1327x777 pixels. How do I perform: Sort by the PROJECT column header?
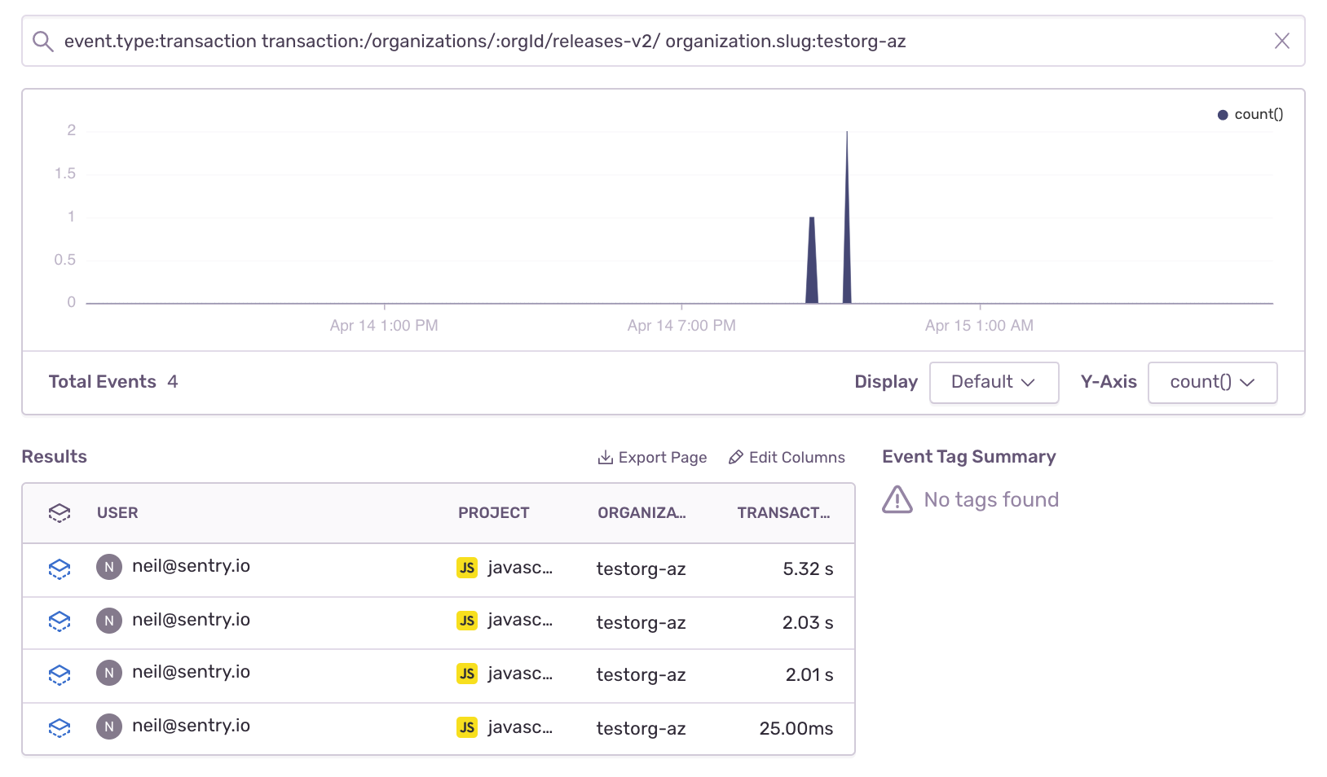[493, 512]
